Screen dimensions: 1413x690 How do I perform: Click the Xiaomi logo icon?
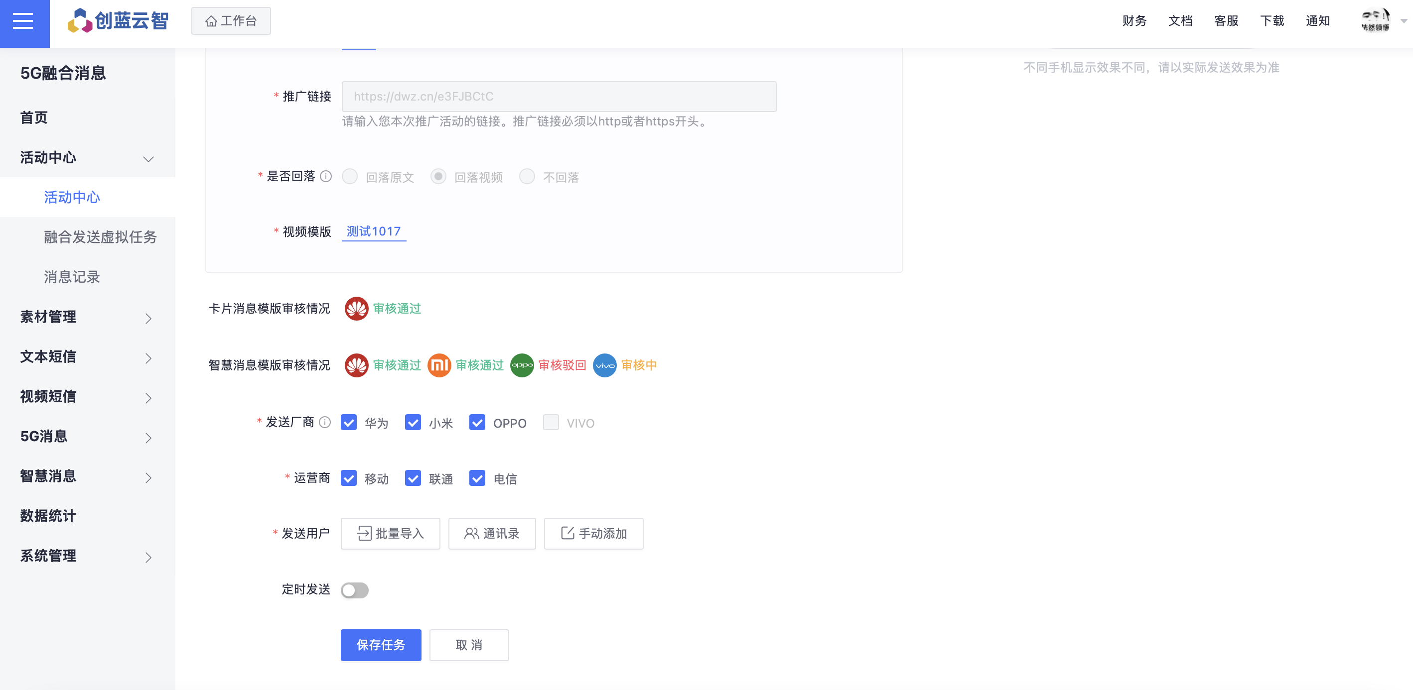point(439,365)
